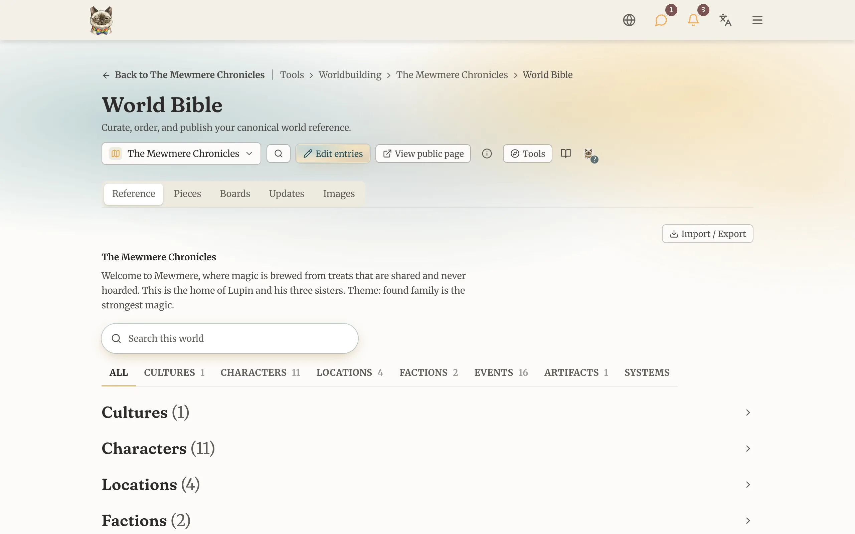Filter by CULTURES category

[174, 372]
